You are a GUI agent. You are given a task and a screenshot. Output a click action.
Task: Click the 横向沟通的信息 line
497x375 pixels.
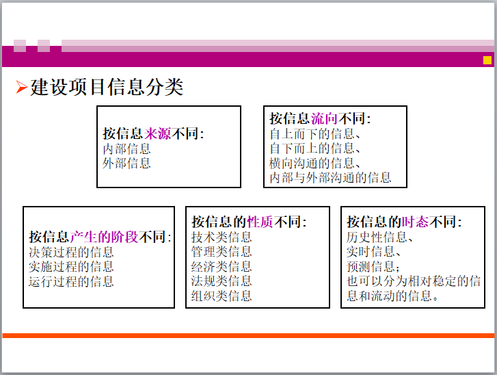coord(314,163)
